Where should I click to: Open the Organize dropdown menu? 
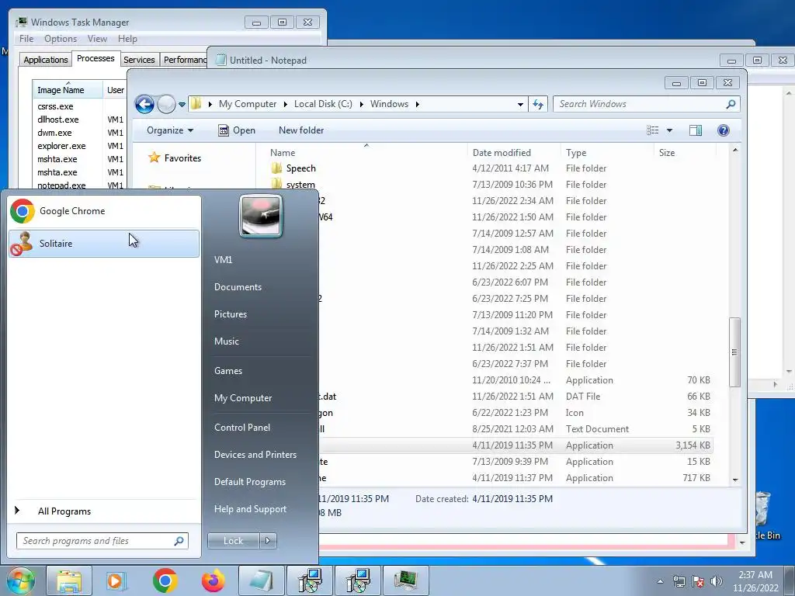(x=170, y=130)
